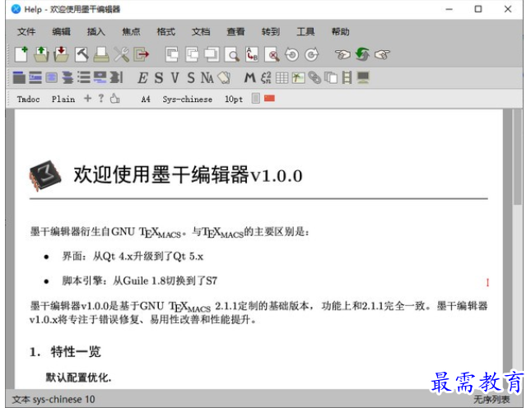The height and width of the screenshot is (408, 531).
Task: Click the find magnifier icon
Action: (232, 54)
